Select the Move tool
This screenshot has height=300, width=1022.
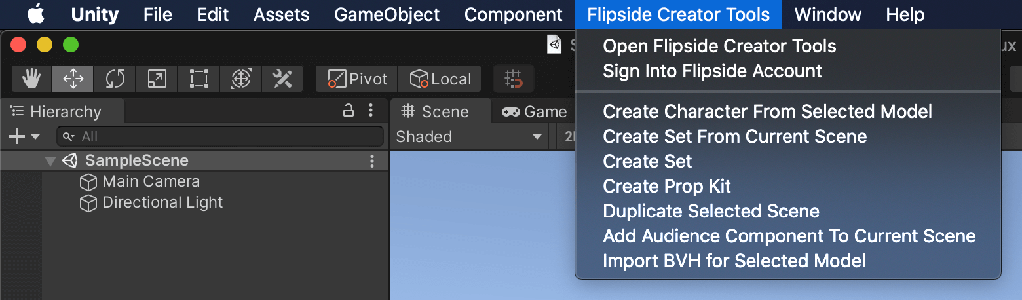[73, 79]
